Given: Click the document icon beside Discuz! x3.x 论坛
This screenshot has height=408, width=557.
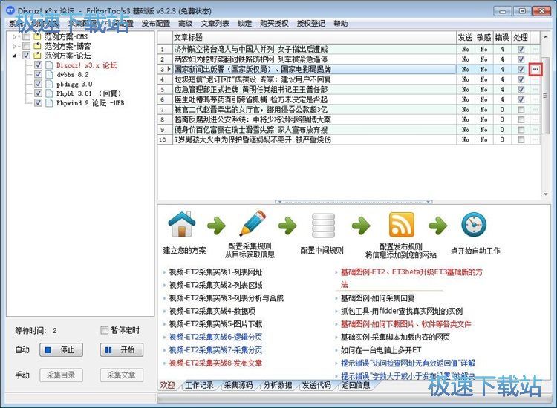Looking at the screenshot, I should pyautogui.click(x=49, y=65).
